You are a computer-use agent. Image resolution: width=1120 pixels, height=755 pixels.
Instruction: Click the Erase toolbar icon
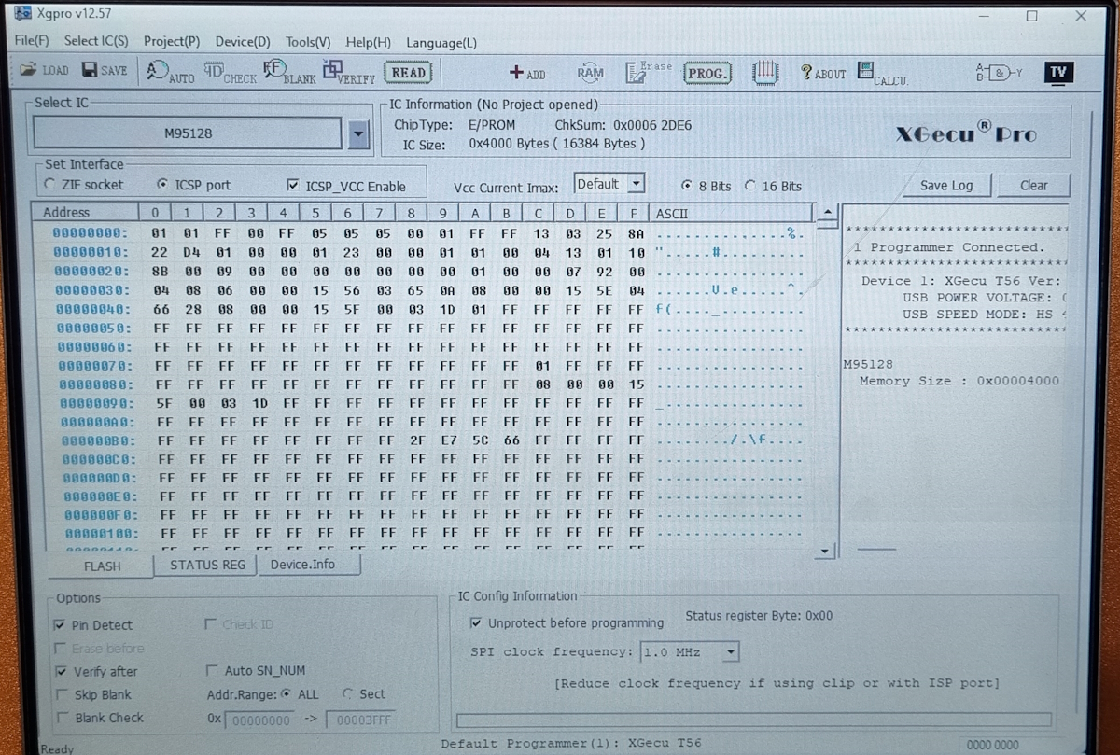[x=648, y=73]
